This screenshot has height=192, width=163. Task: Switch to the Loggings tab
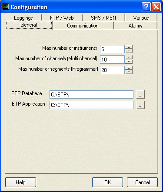point(23,18)
